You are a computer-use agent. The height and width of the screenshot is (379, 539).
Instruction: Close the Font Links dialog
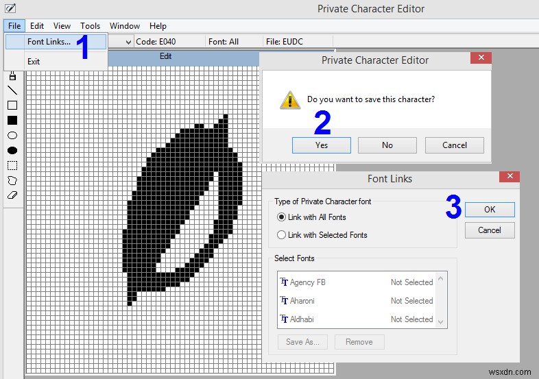pyautogui.click(x=510, y=176)
